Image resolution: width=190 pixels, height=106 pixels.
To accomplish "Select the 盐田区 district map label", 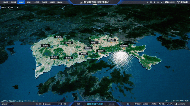I will [101, 51].
